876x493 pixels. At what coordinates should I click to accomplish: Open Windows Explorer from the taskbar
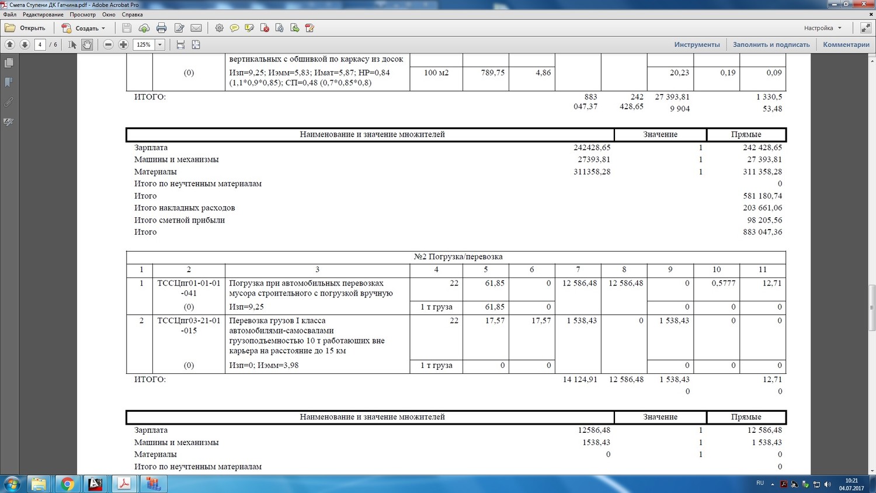click(39, 484)
